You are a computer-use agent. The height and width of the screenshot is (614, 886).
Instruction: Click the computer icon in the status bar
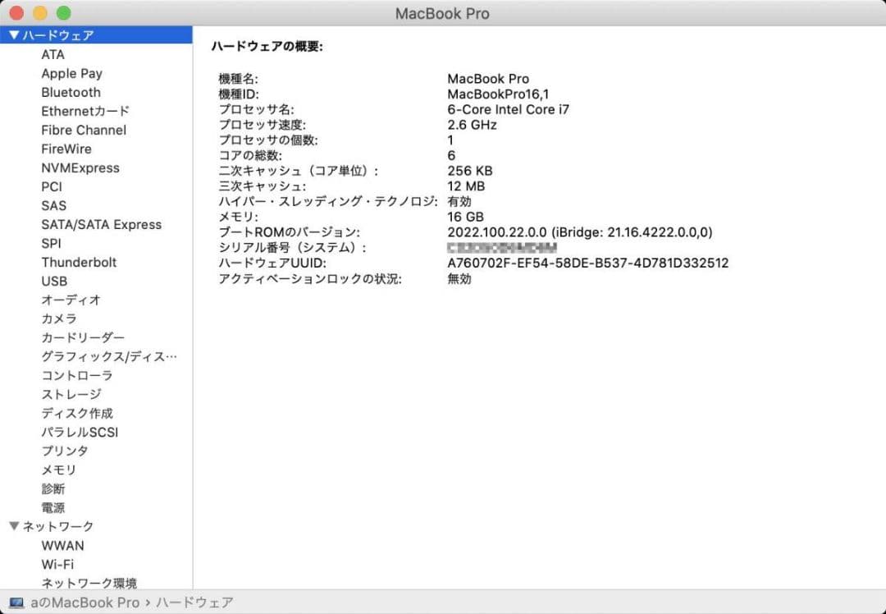pyautogui.click(x=17, y=603)
